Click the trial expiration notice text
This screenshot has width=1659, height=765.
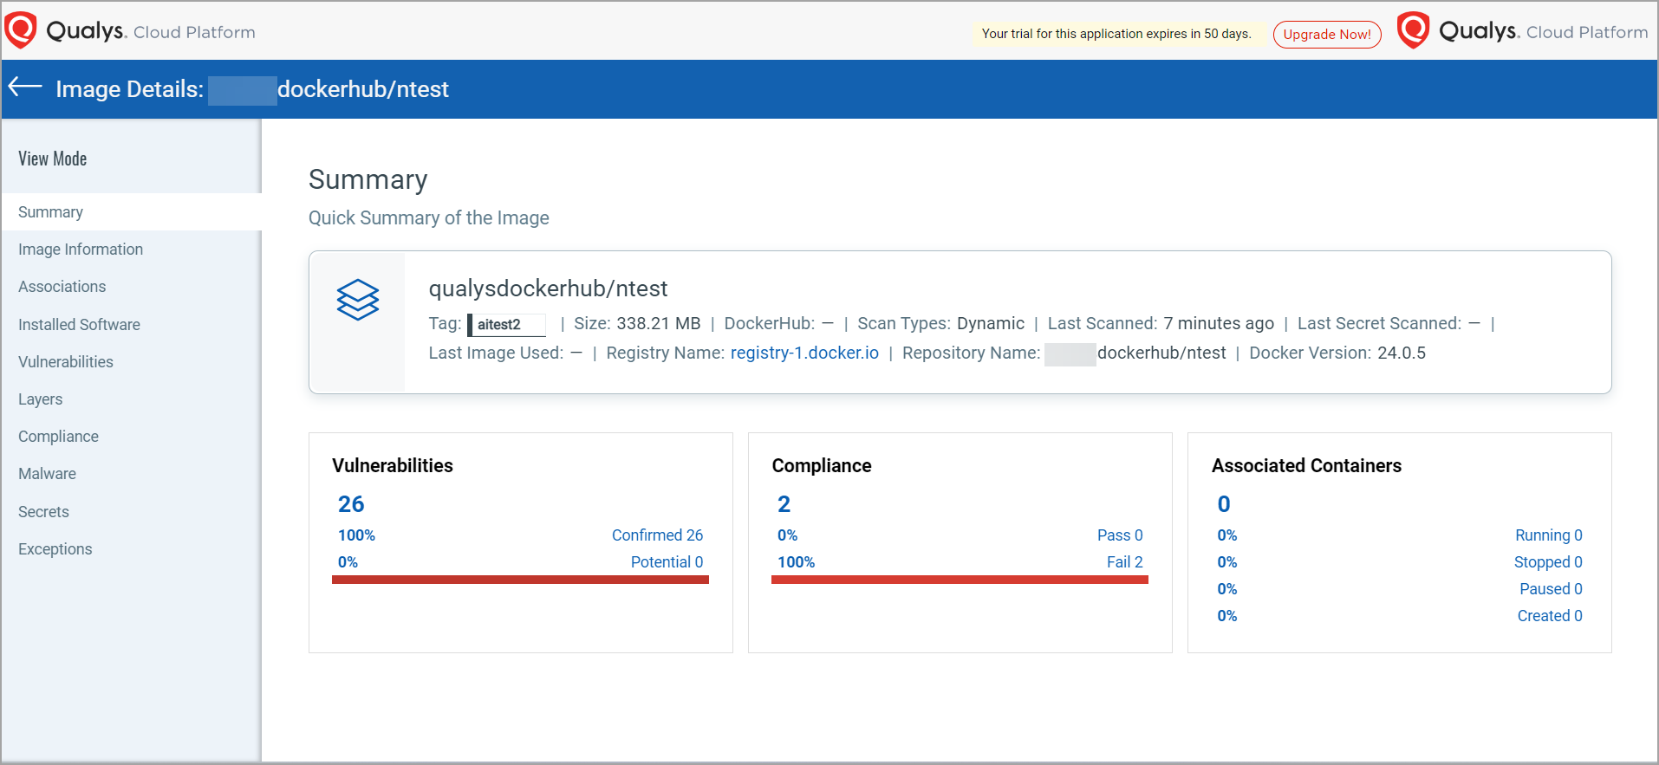1116,34
